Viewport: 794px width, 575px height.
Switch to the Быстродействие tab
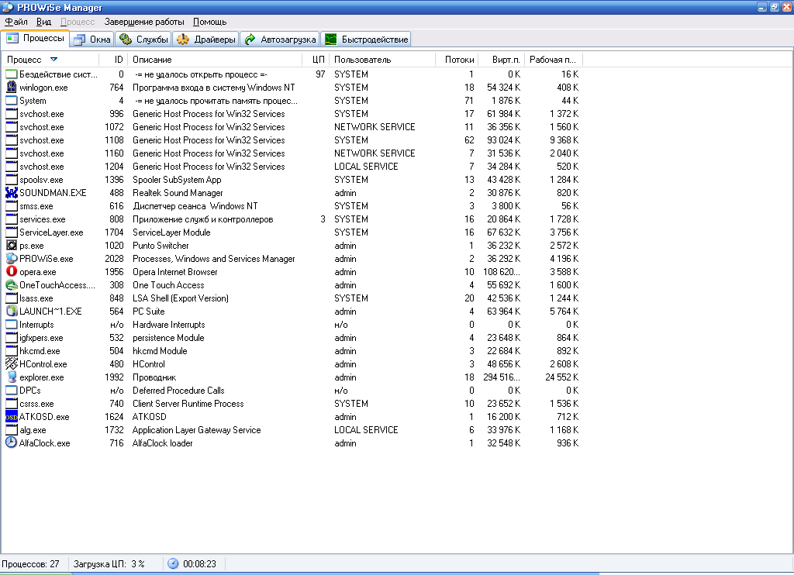tap(366, 40)
